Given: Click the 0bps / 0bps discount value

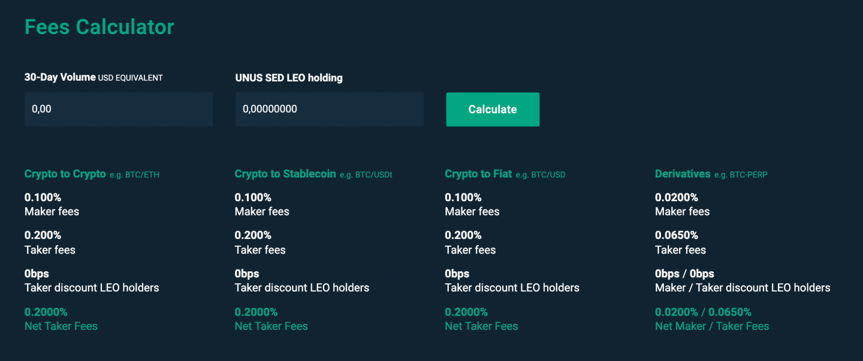Looking at the screenshot, I should tap(684, 274).
